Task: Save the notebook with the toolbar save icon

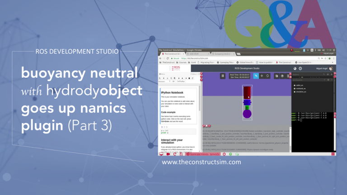Action: 160,78
